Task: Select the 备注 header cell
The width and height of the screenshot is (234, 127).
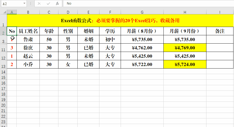Action: pos(220,31)
